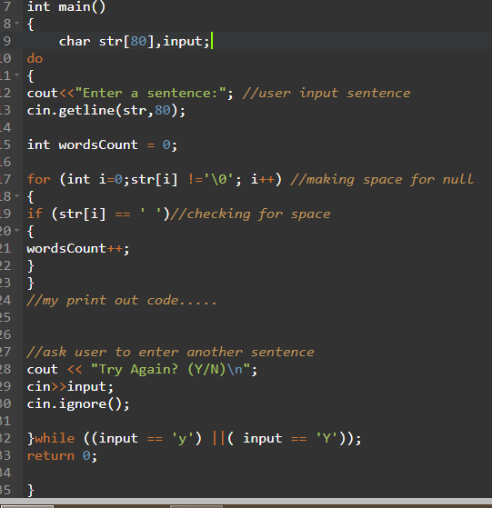Image resolution: width=492 pixels, height=508 pixels.
Task: Click the 'if' keyword on line 19
Action: 35,214
